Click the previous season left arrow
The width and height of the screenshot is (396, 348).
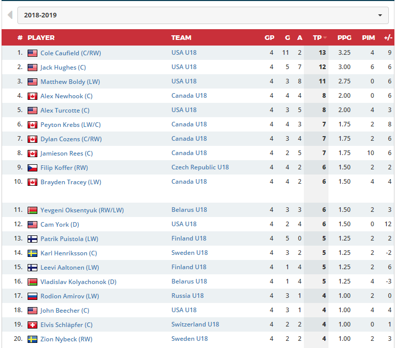[10, 15]
